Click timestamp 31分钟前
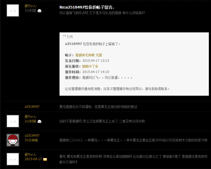The image size is (211, 169). coord(31,140)
